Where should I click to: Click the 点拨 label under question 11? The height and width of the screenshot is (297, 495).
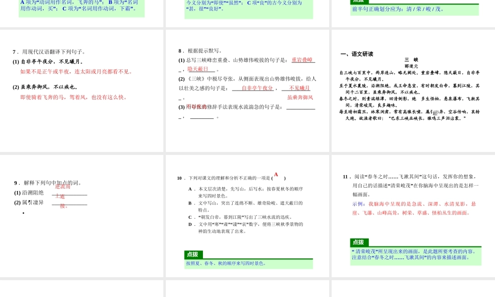(x=359, y=243)
